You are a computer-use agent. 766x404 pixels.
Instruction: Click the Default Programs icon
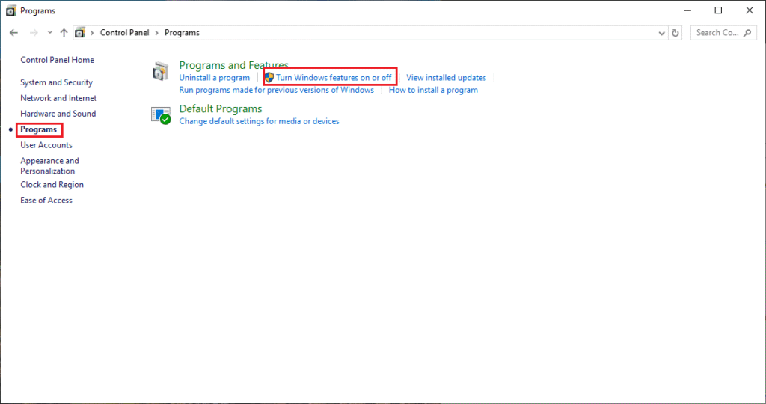pyautogui.click(x=161, y=116)
